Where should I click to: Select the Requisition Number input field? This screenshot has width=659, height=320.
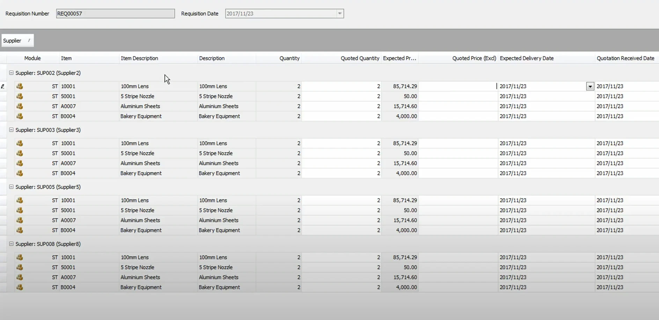point(115,13)
